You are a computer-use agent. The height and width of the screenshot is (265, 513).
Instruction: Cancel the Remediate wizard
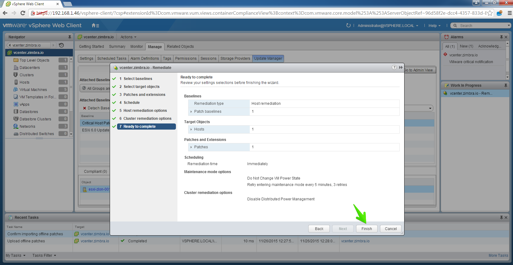point(391,229)
